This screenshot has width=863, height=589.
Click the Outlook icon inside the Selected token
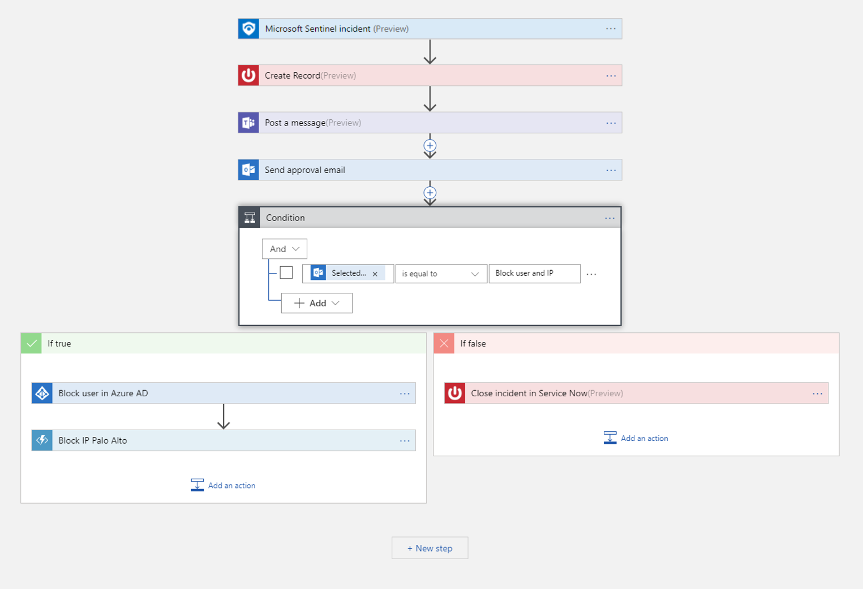point(317,273)
